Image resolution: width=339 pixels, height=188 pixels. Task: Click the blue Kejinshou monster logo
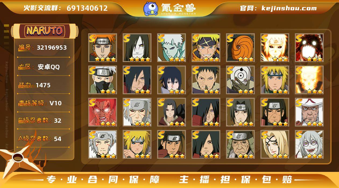151,8
